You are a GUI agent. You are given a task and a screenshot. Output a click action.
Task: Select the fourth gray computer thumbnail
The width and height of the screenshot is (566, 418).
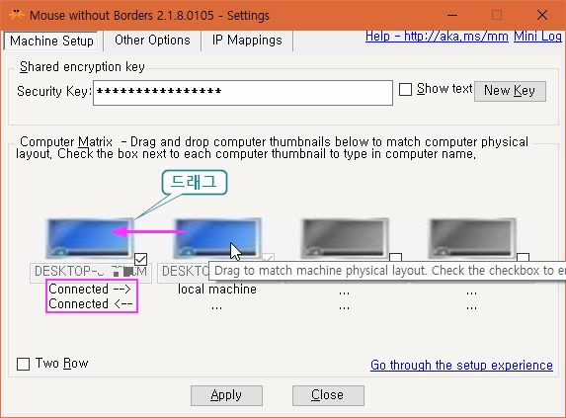point(472,238)
